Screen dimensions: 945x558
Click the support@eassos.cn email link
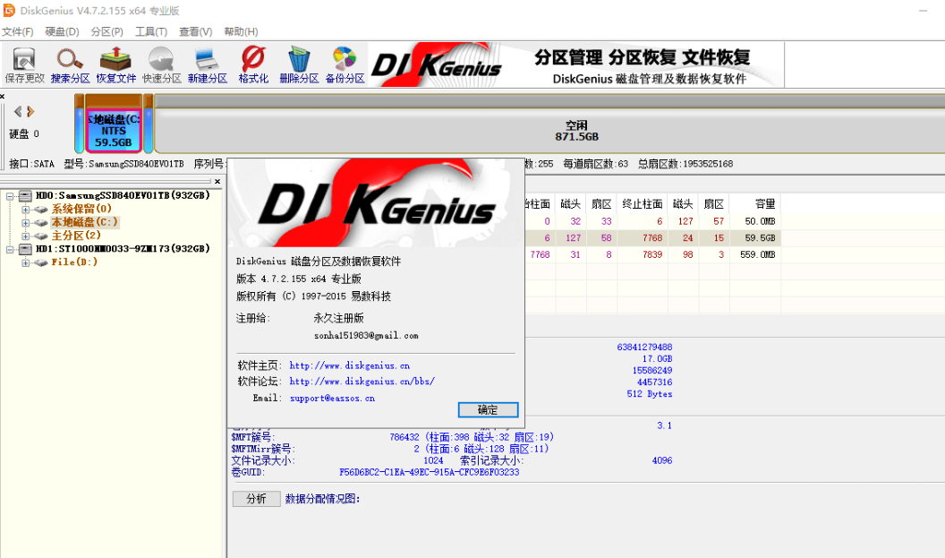coord(332,399)
